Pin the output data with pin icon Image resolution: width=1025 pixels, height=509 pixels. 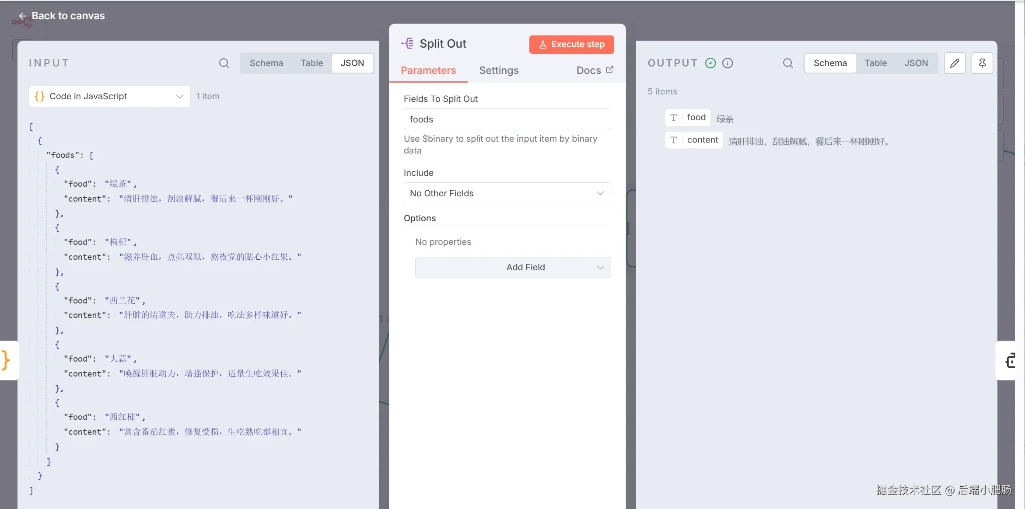982,63
